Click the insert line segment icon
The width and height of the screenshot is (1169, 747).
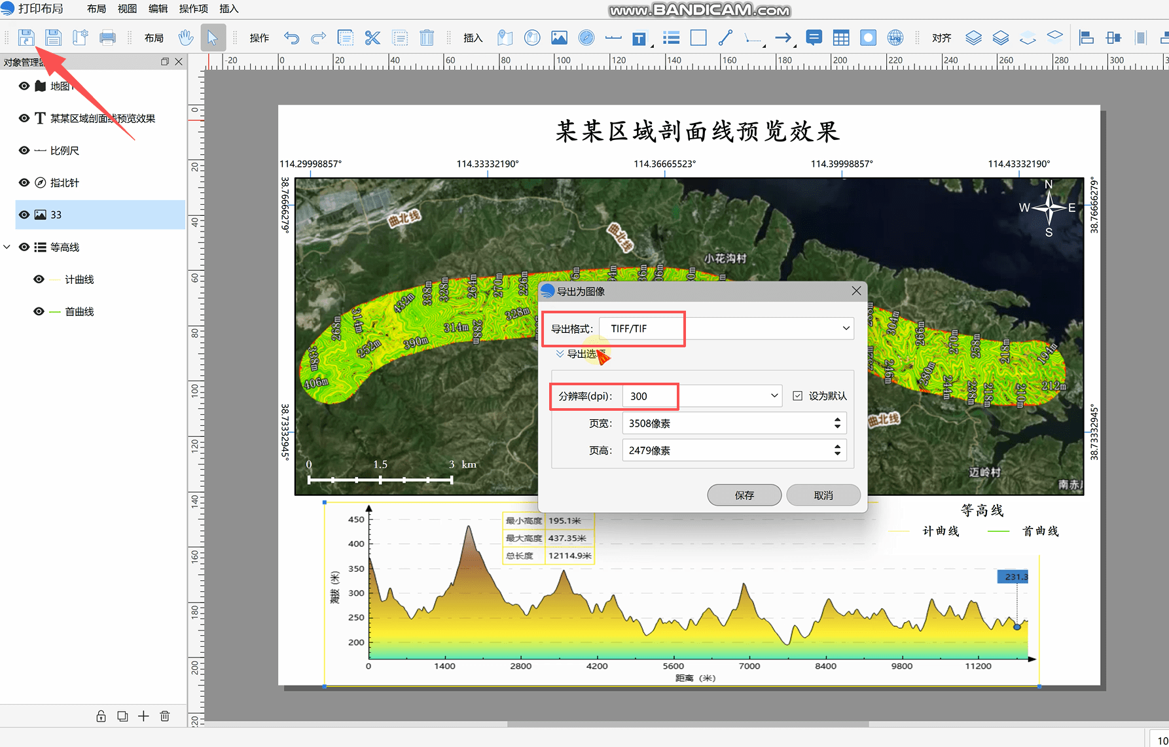[x=725, y=37]
